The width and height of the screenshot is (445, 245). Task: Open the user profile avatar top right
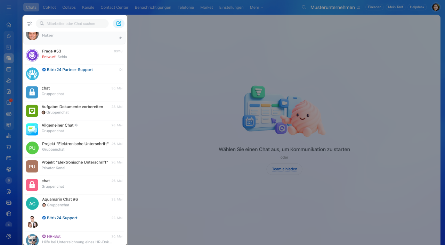pyautogui.click(x=436, y=7)
